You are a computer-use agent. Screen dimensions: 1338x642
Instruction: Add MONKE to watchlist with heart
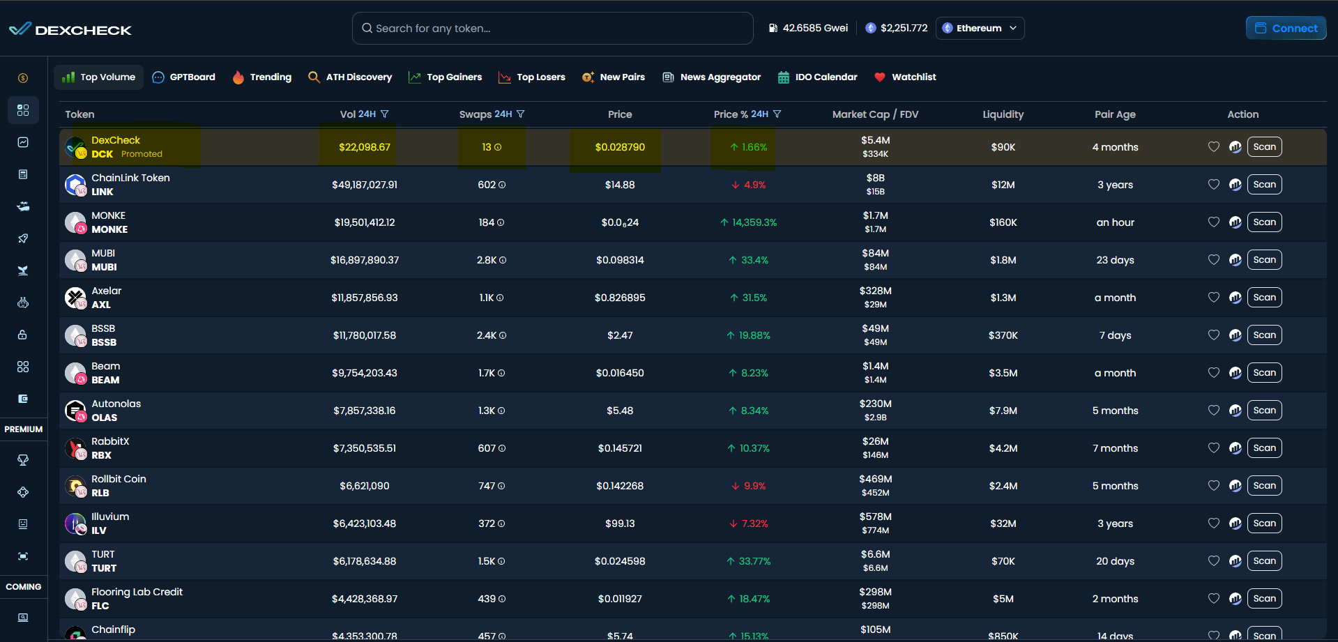[x=1213, y=222]
